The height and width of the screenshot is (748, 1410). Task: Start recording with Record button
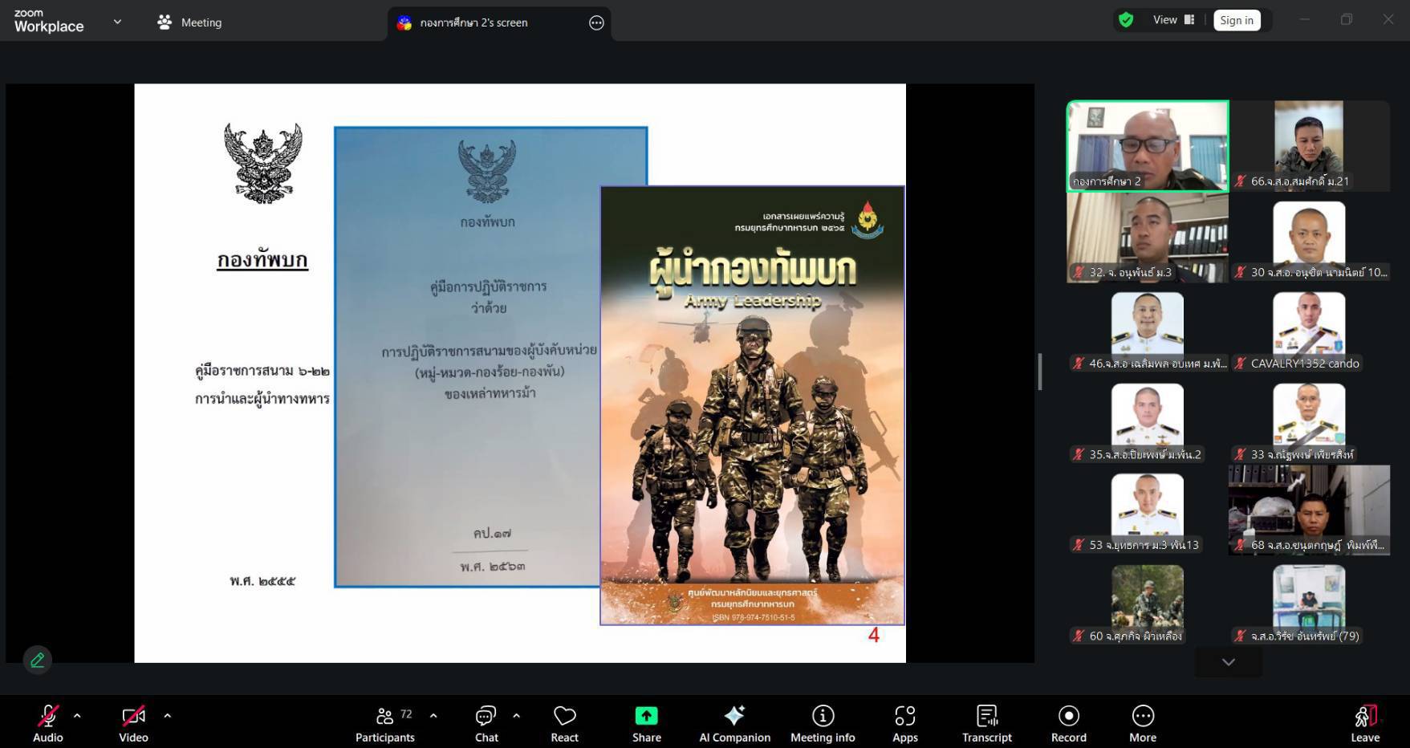click(1068, 723)
